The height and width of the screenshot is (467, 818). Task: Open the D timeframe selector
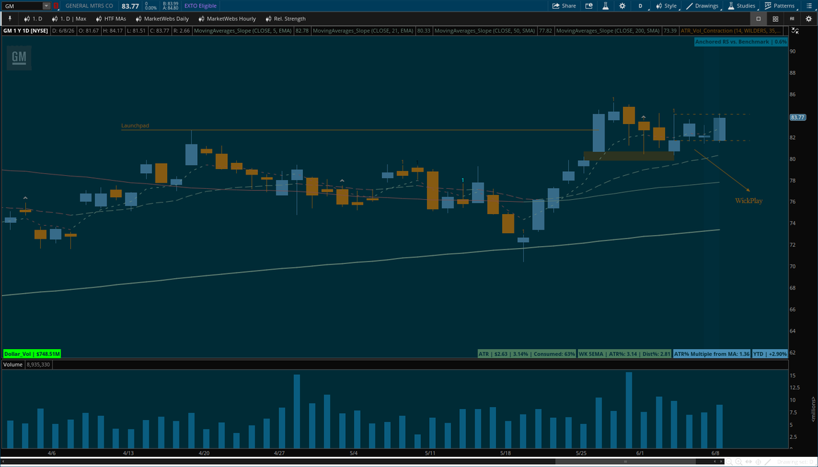click(640, 5)
